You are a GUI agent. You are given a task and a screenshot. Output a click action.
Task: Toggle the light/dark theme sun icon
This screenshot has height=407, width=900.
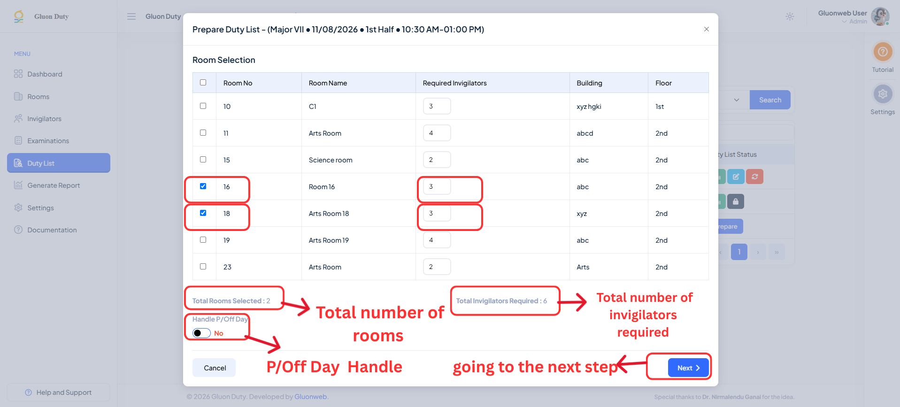(790, 16)
